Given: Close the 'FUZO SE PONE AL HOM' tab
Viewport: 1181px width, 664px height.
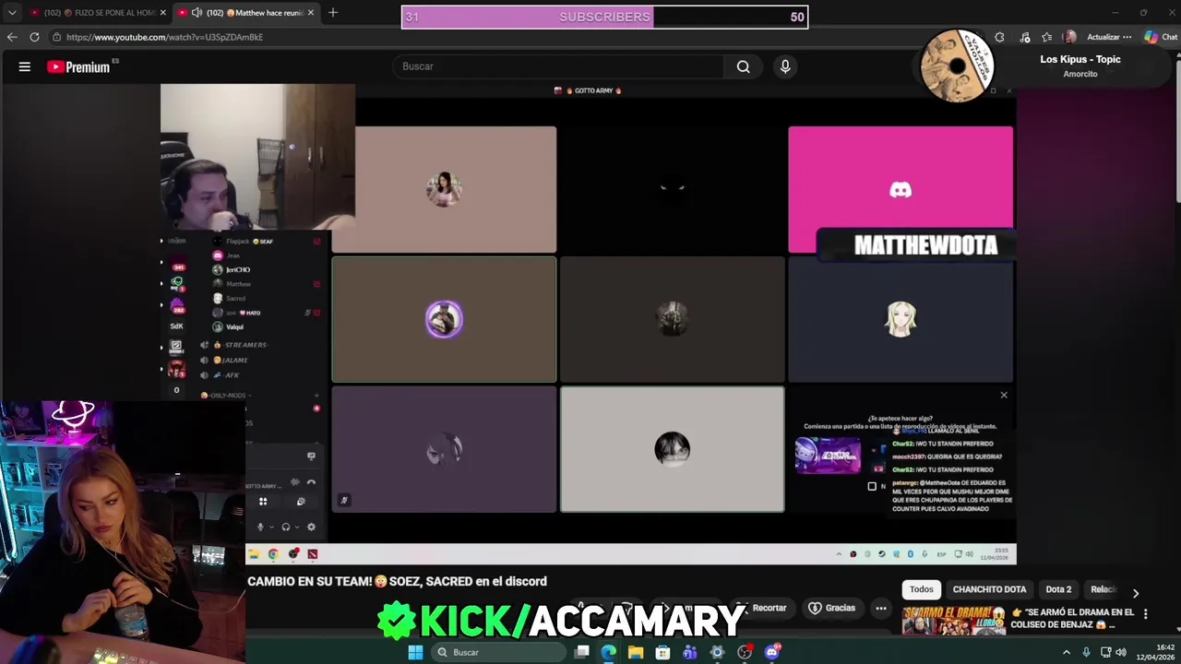Looking at the screenshot, I should pyautogui.click(x=163, y=12).
